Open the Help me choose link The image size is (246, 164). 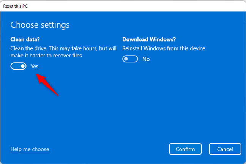pyautogui.click(x=30, y=149)
